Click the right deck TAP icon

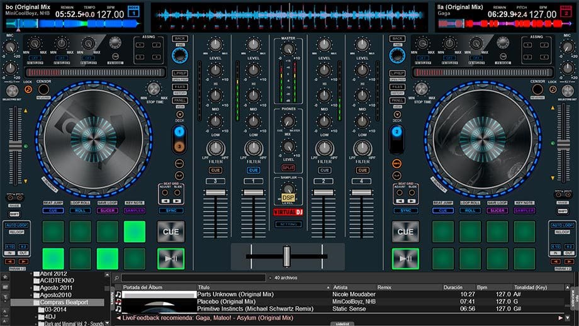(503, 57)
